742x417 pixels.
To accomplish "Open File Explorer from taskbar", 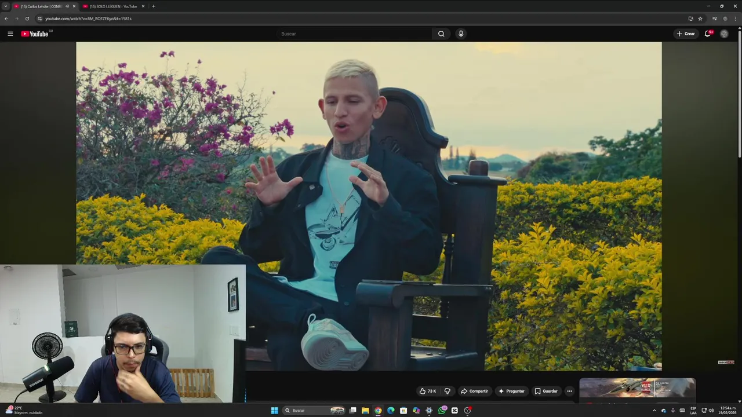I will (365, 411).
